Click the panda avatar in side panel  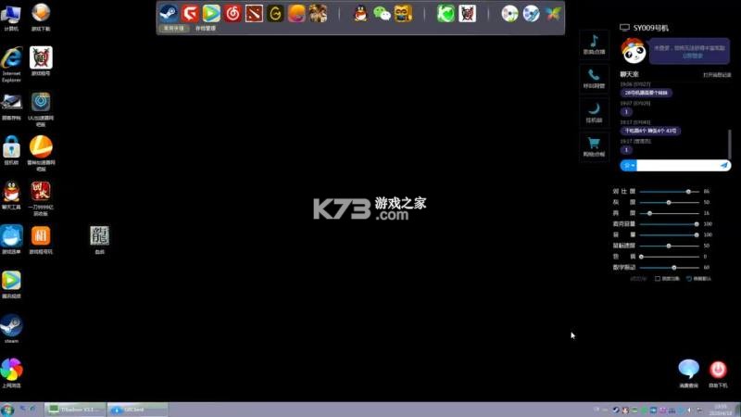634,51
